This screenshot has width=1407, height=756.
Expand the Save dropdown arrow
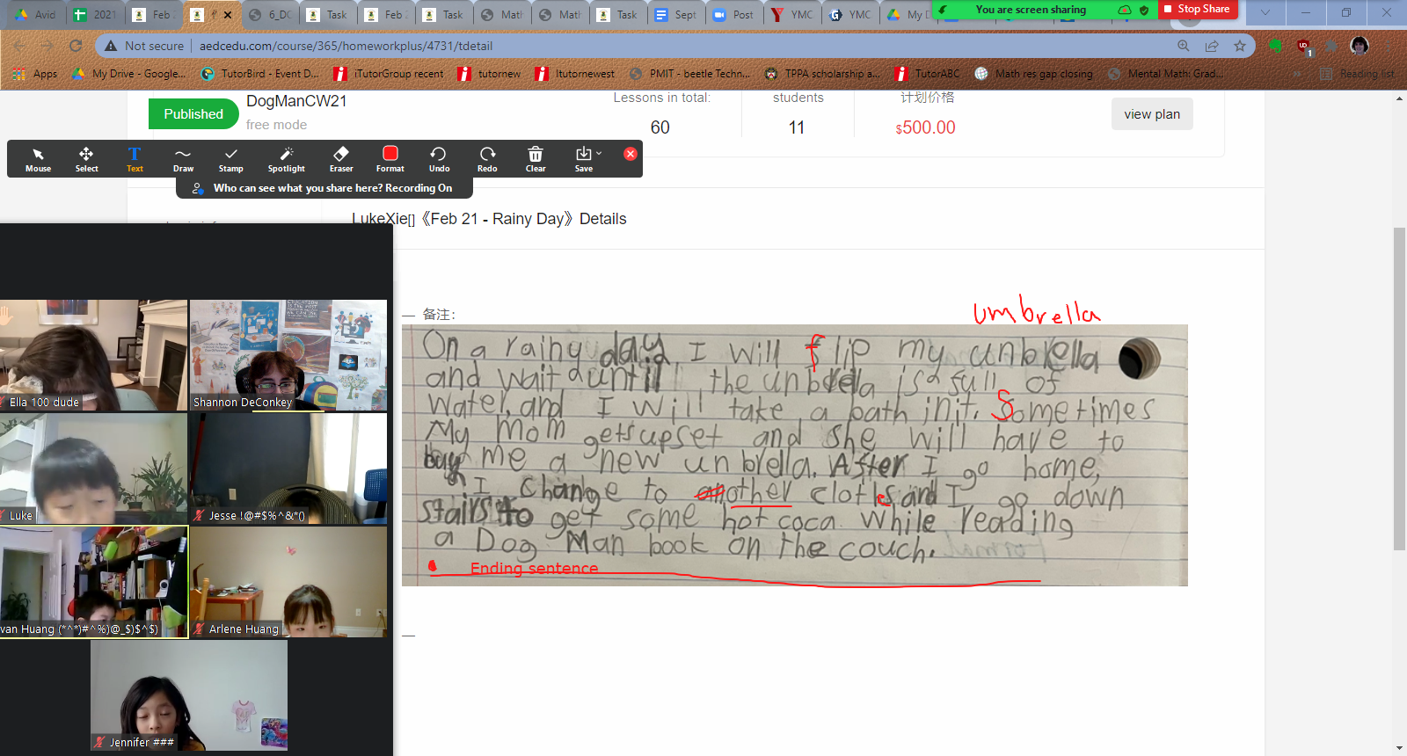click(x=599, y=154)
